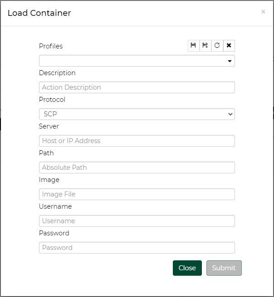Expand the Protocol dropdown showing SCP
This screenshot has height=297, width=274.
coord(137,114)
